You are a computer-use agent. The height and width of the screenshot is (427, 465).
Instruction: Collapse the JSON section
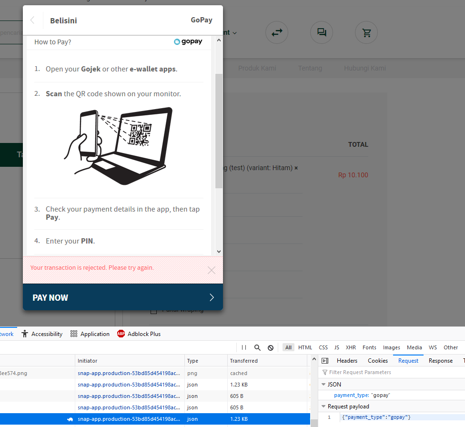(x=323, y=384)
